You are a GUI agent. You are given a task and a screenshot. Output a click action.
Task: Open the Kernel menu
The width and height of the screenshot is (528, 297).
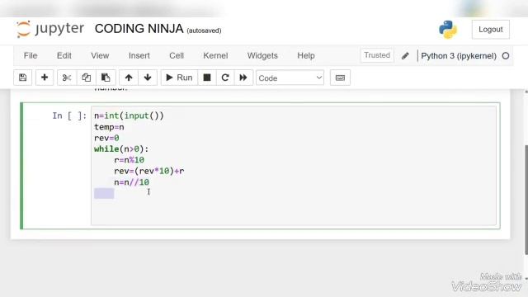[215, 55]
